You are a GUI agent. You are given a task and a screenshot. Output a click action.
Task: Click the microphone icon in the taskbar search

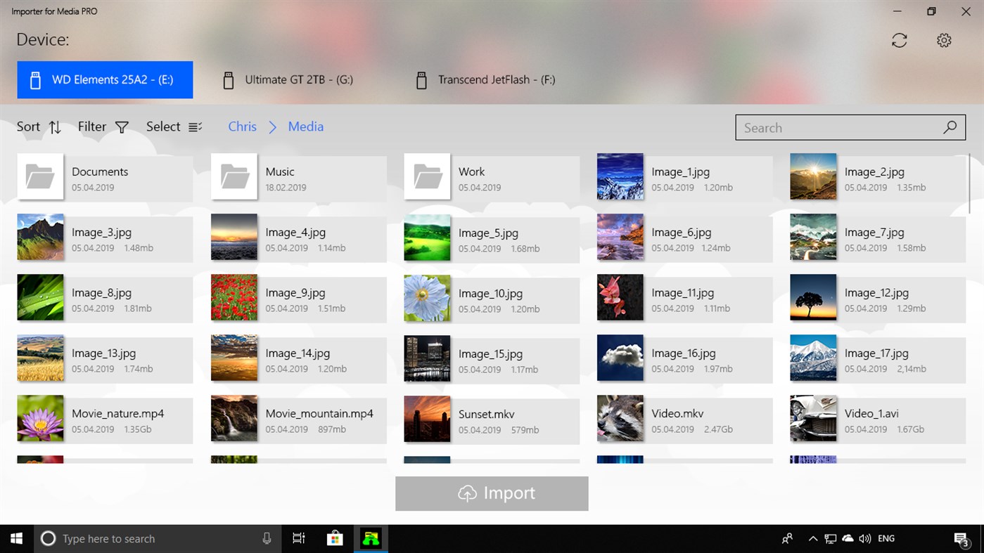coord(267,538)
